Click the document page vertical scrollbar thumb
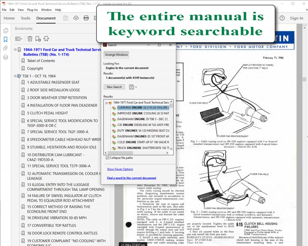308x246 pixels. coord(305,79)
